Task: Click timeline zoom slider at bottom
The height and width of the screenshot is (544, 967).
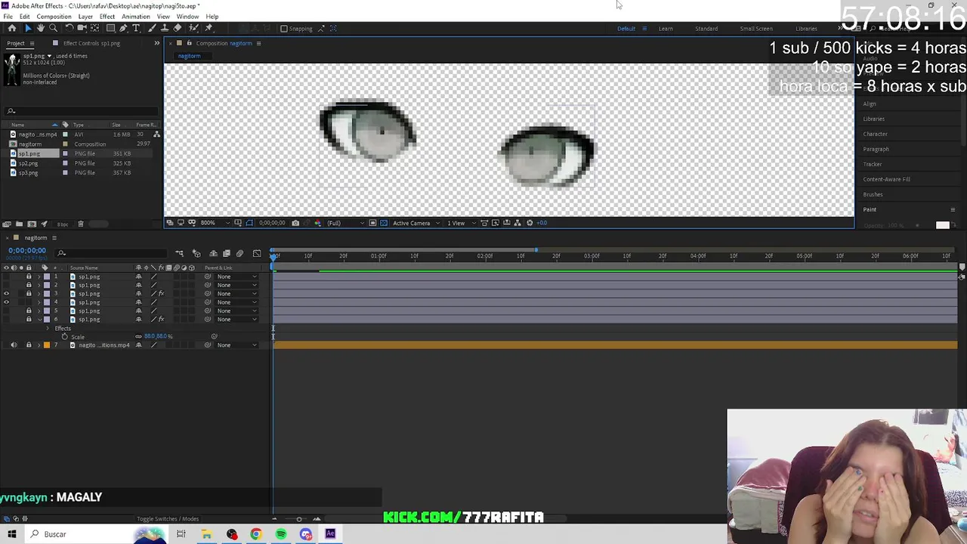Action: point(298,519)
